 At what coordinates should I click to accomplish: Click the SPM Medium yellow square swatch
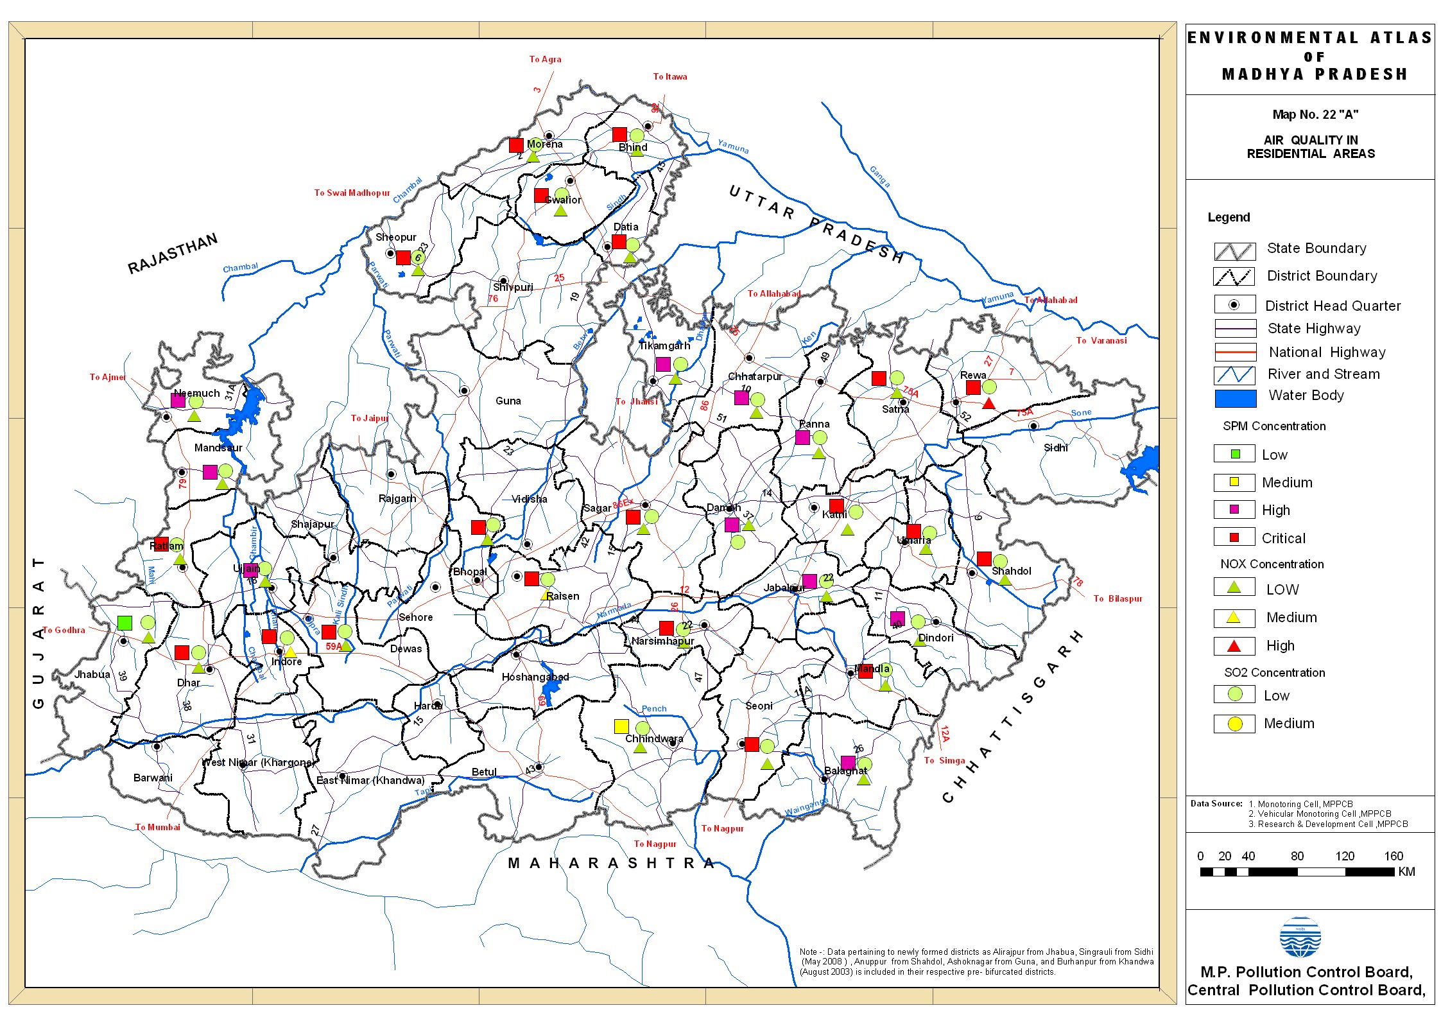(x=1234, y=482)
